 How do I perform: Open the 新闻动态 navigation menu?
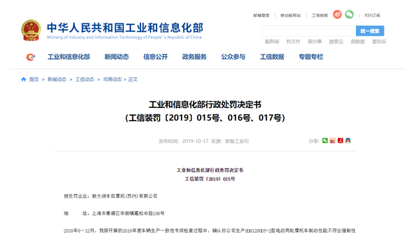click(117, 57)
